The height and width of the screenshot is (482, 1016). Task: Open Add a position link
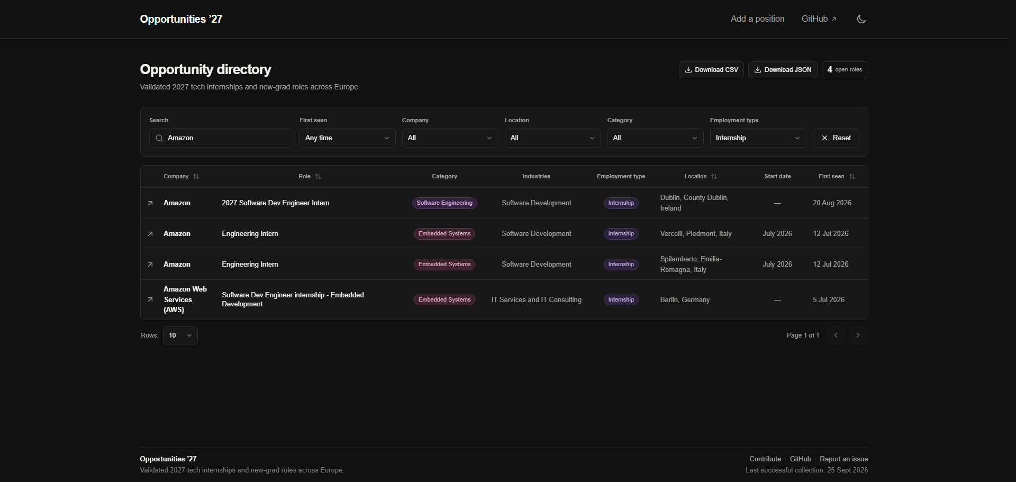pyautogui.click(x=758, y=19)
